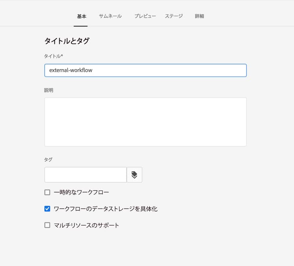Uncheck ワークフローのデータストレージを具体化

(x=47, y=209)
